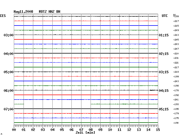Click minute tick label 06
The width and height of the screenshot is (180, 137).
click(x=71, y=130)
